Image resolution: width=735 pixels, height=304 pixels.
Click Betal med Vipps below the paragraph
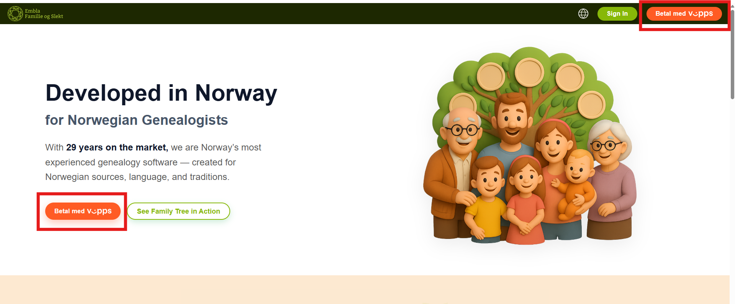[x=83, y=211]
